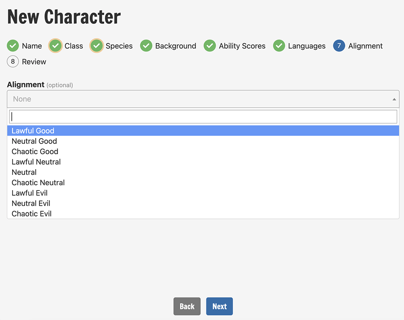Collapse the Alignment dropdown showing None
The width and height of the screenshot is (404, 320).
tap(203, 99)
